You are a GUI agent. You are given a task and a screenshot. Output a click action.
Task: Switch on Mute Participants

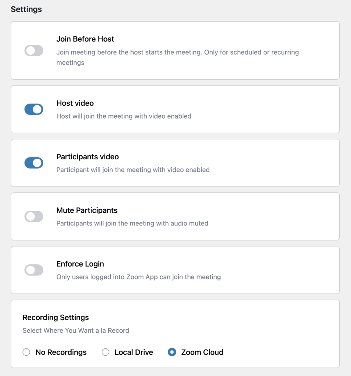(x=34, y=217)
